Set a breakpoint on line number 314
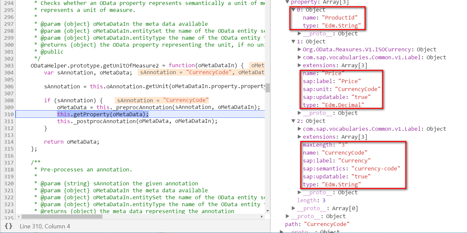This screenshot has height=233, width=467. pyautogui.click(x=9, y=142)
